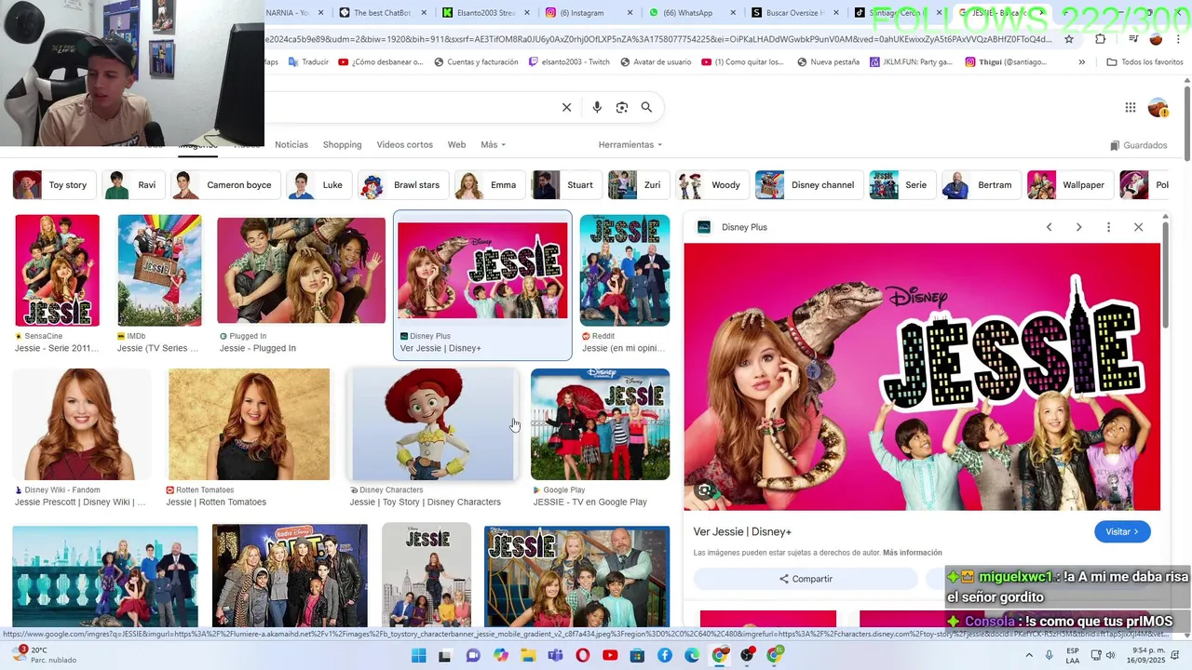Open Microsoft Store from the taskbar
The height and width of the screenshot is (670, 1192).
coord(638,655)
